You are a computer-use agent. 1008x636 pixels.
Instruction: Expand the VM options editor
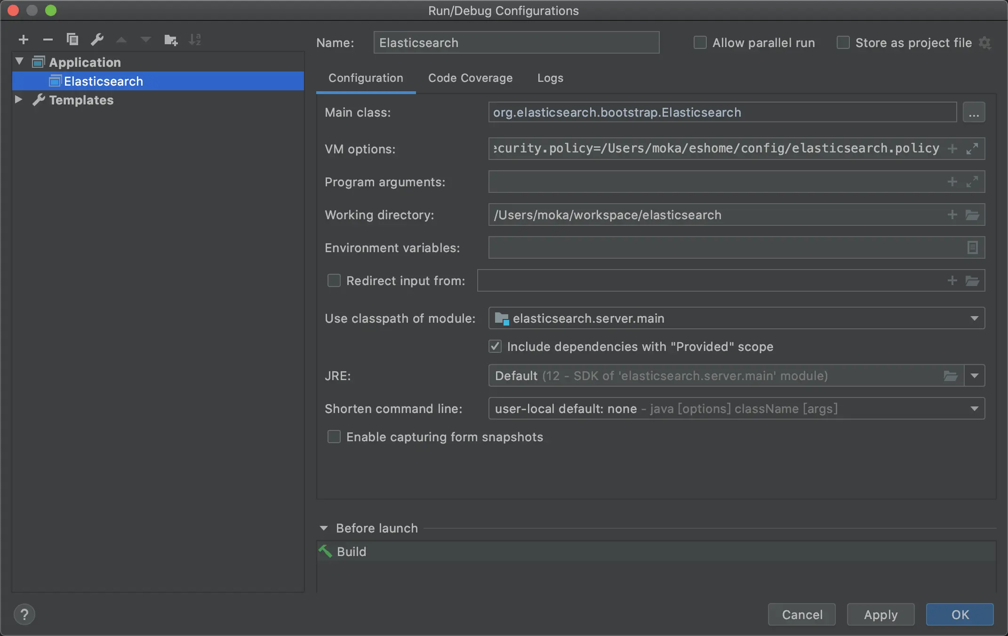tap(973, 149)
